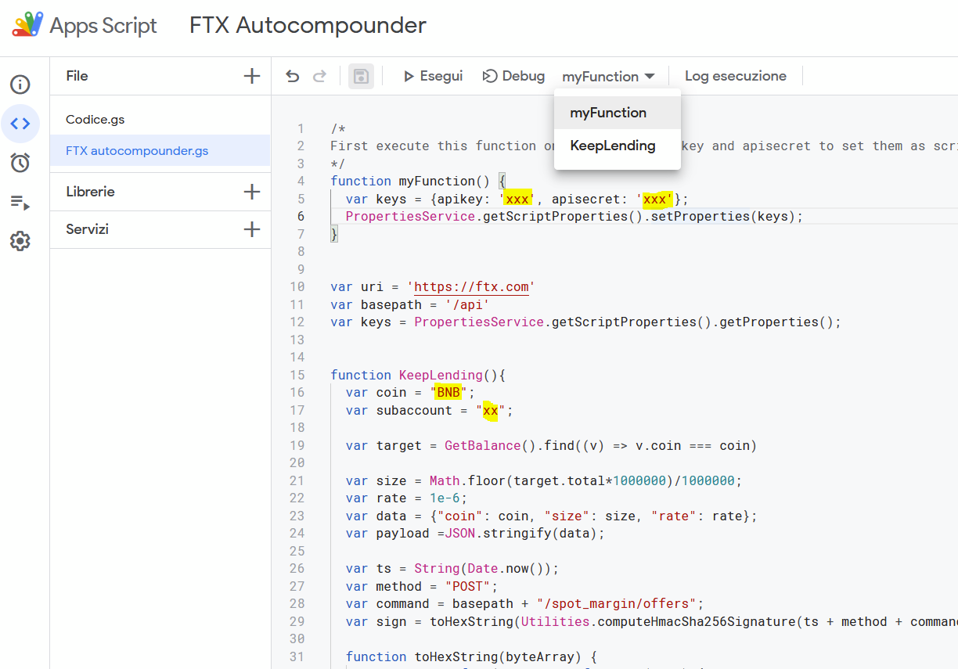Click the highlighted apikey 'xxx' value
958x669 pixels.
[517, 199]
